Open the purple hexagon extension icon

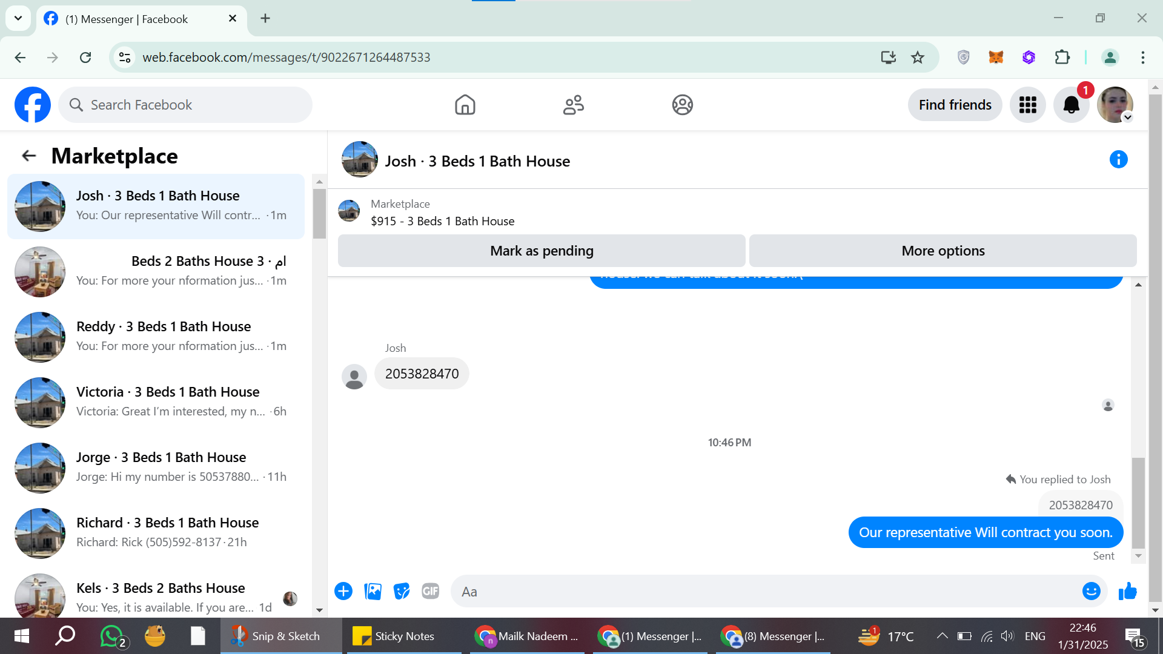pos(1029,58)
